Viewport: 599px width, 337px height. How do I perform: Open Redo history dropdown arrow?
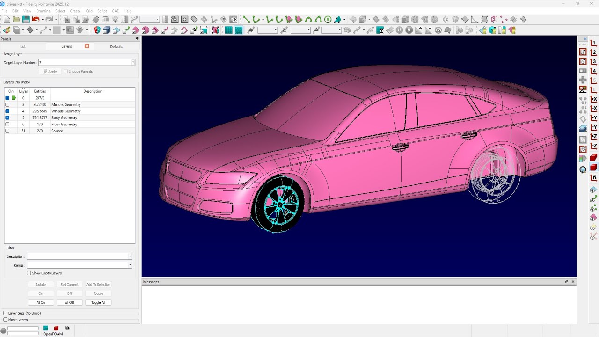(x=56, y=20)
